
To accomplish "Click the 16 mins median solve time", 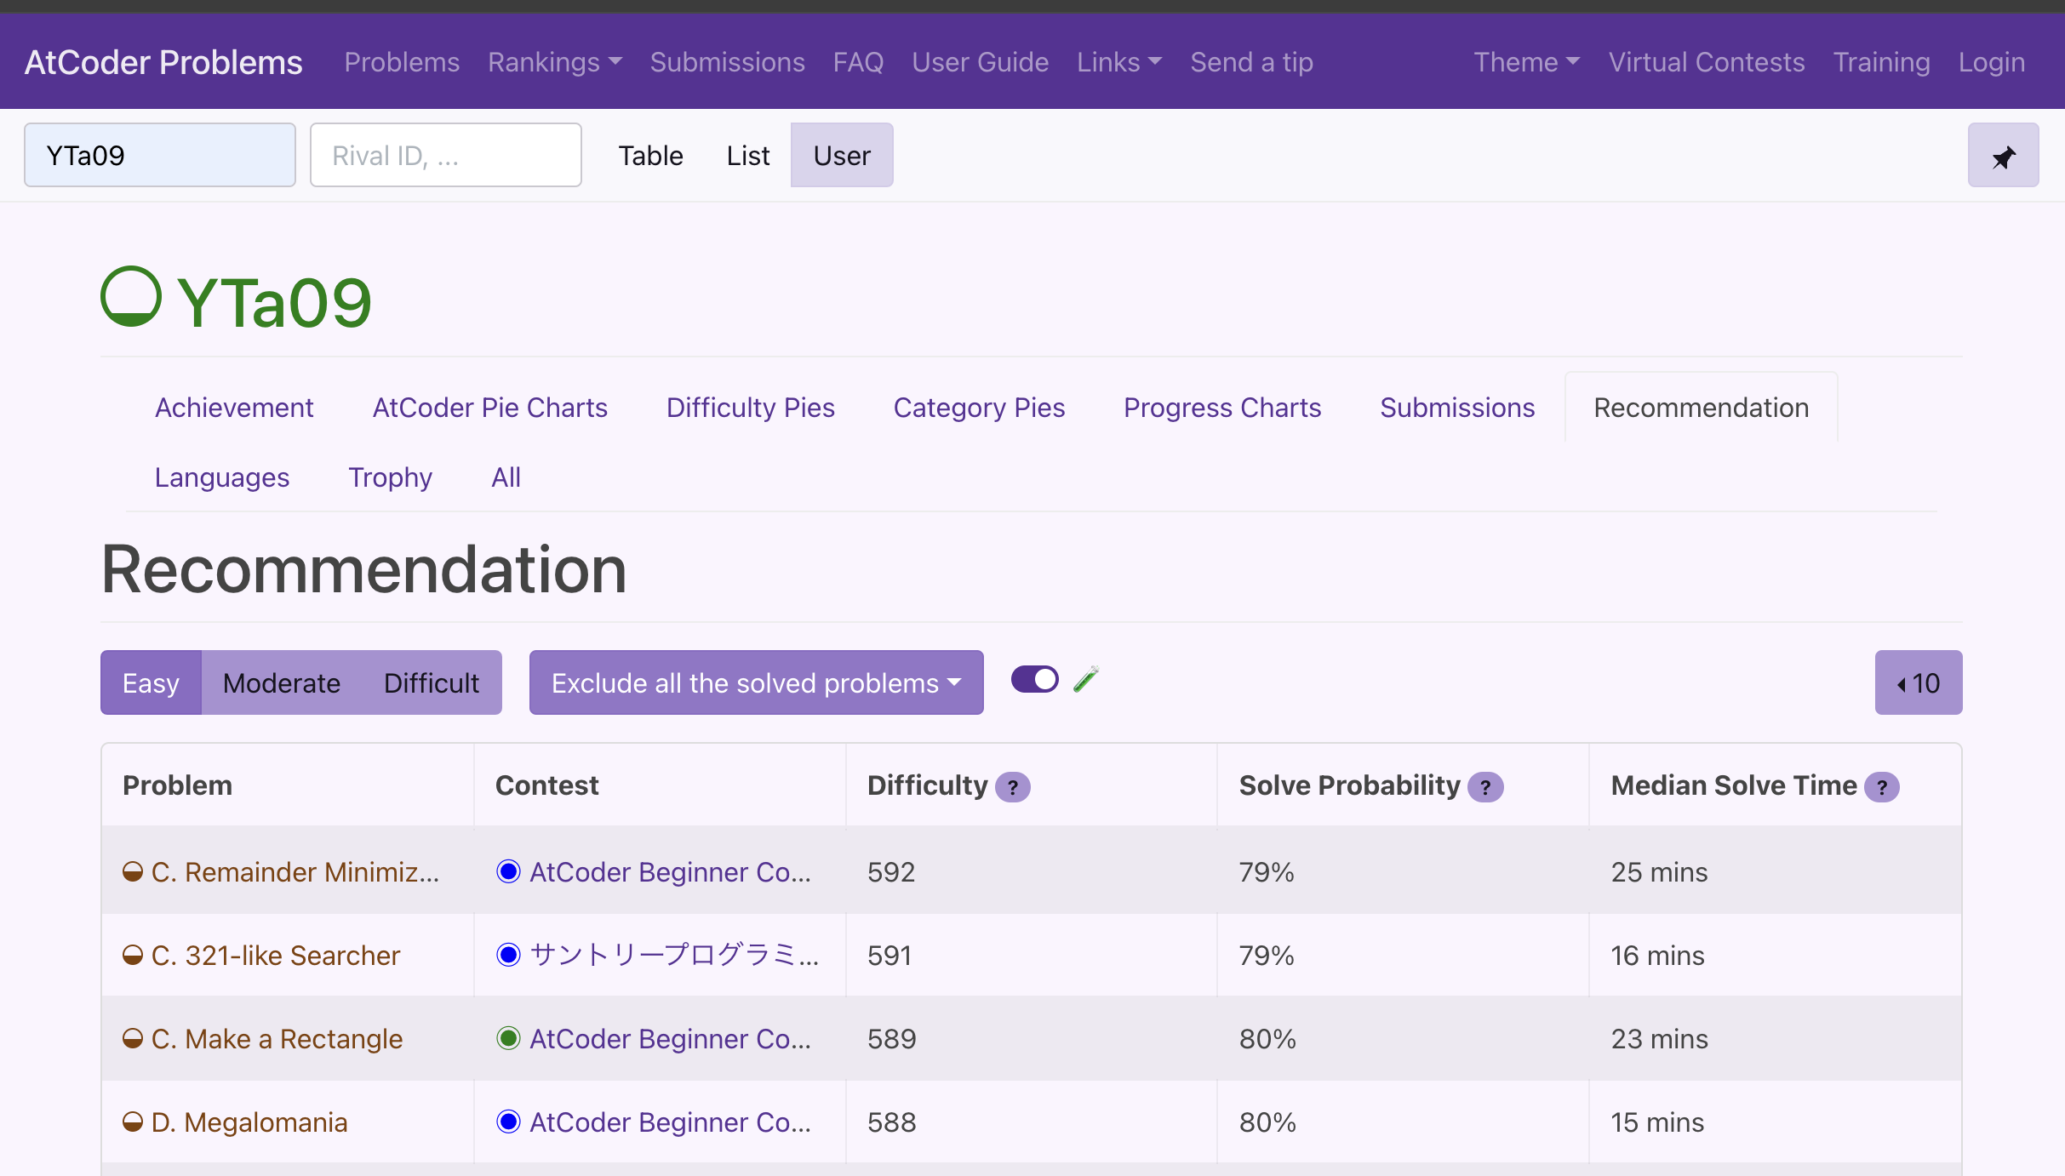I will (x=1658, y=955).
